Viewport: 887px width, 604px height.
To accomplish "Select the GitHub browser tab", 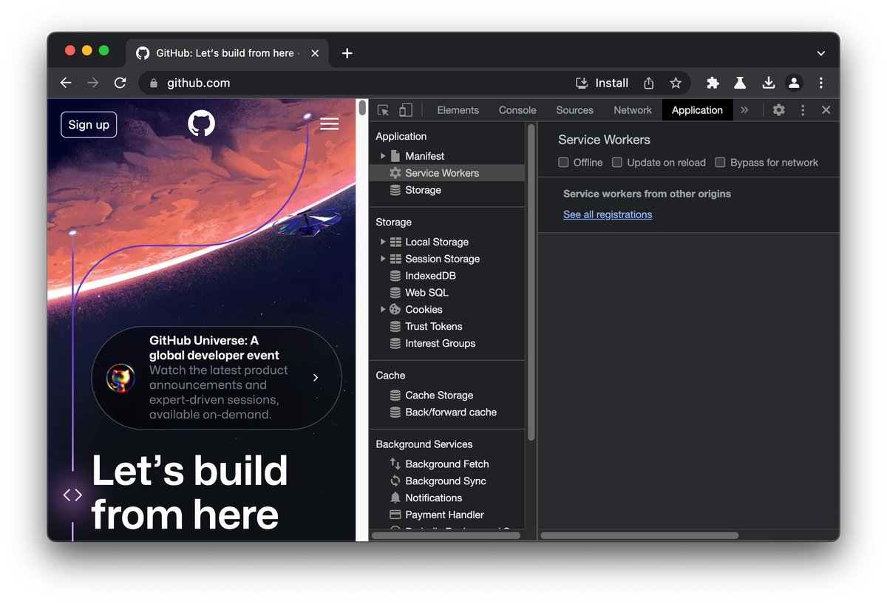I will (227, 53).
